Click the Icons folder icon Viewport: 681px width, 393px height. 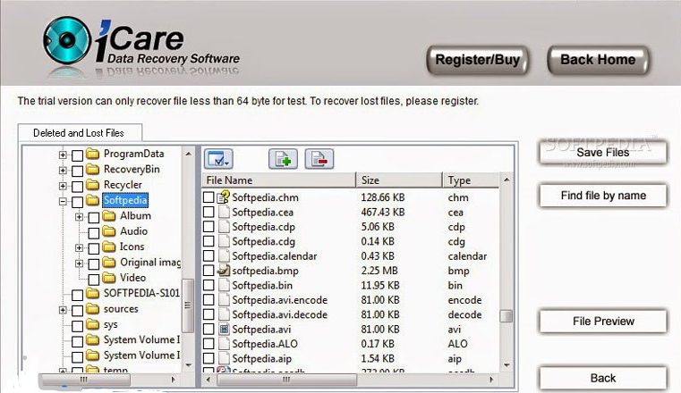pyautogui.click(x=109, y=247)
